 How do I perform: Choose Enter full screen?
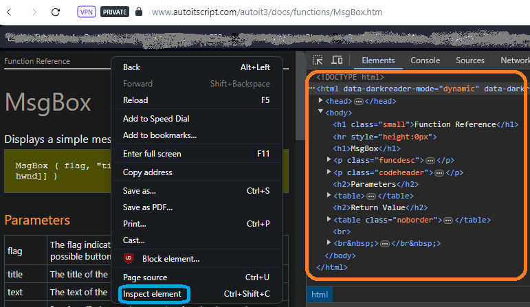pyautogui.click(x=197, y=154)
